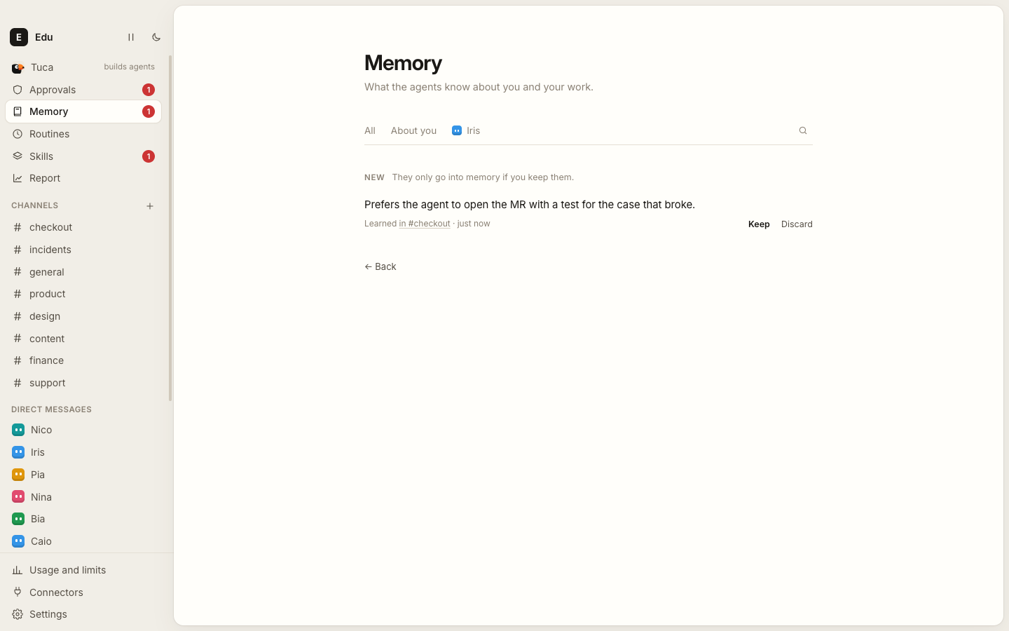This screenshot has width=1009, height=631.
Task: Open the finance channel
Action: click(x=83, y=360)
